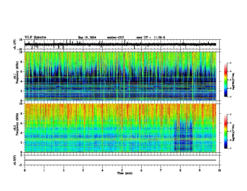Click inside the ch.2 spectrogram panel

coord(120,128)
